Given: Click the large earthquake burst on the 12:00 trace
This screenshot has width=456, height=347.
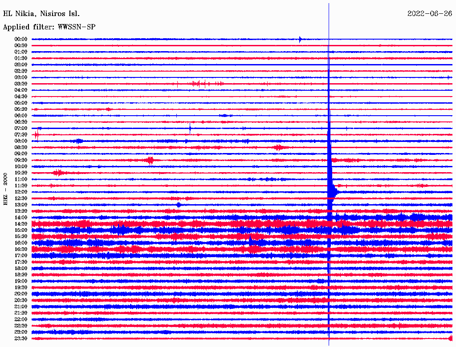Looking at the screenshot, I should tap(333, 192).
